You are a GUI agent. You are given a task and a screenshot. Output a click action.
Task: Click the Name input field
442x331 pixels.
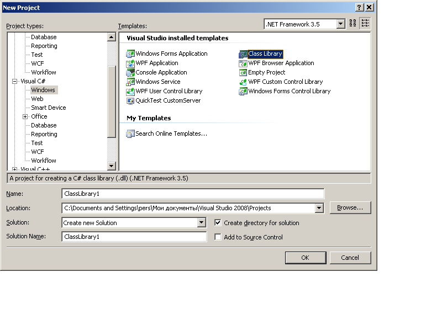(193, 194)
